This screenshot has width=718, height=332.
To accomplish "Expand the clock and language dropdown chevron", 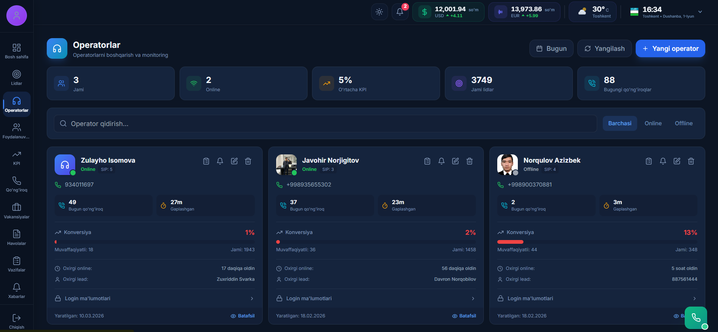I will point(700,12).
